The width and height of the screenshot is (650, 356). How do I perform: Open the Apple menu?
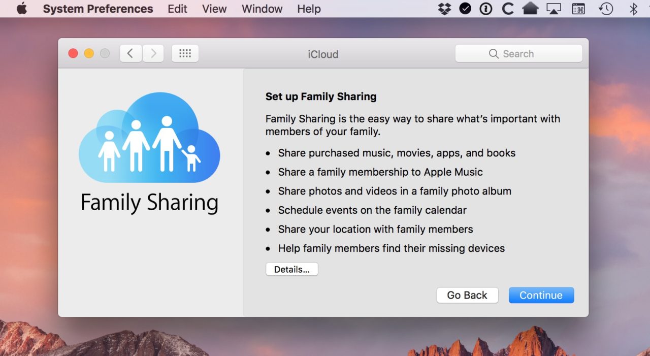click(22, 9)
